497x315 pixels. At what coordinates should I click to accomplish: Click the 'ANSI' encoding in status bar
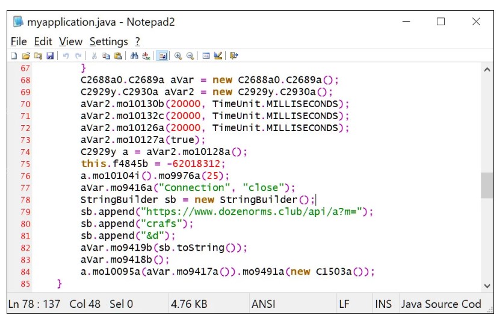point(264,304)
